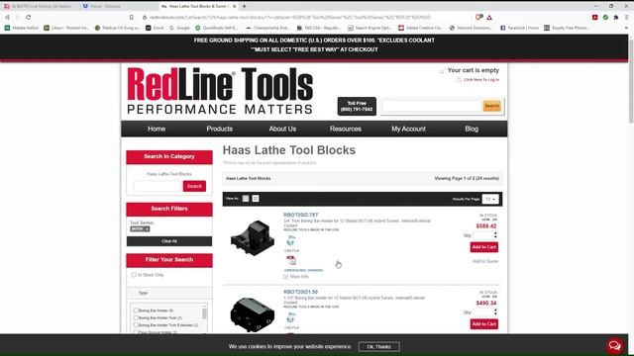Click the red Search in Category button
Screen dimensions: 634x356
click(x=194, y=186)
